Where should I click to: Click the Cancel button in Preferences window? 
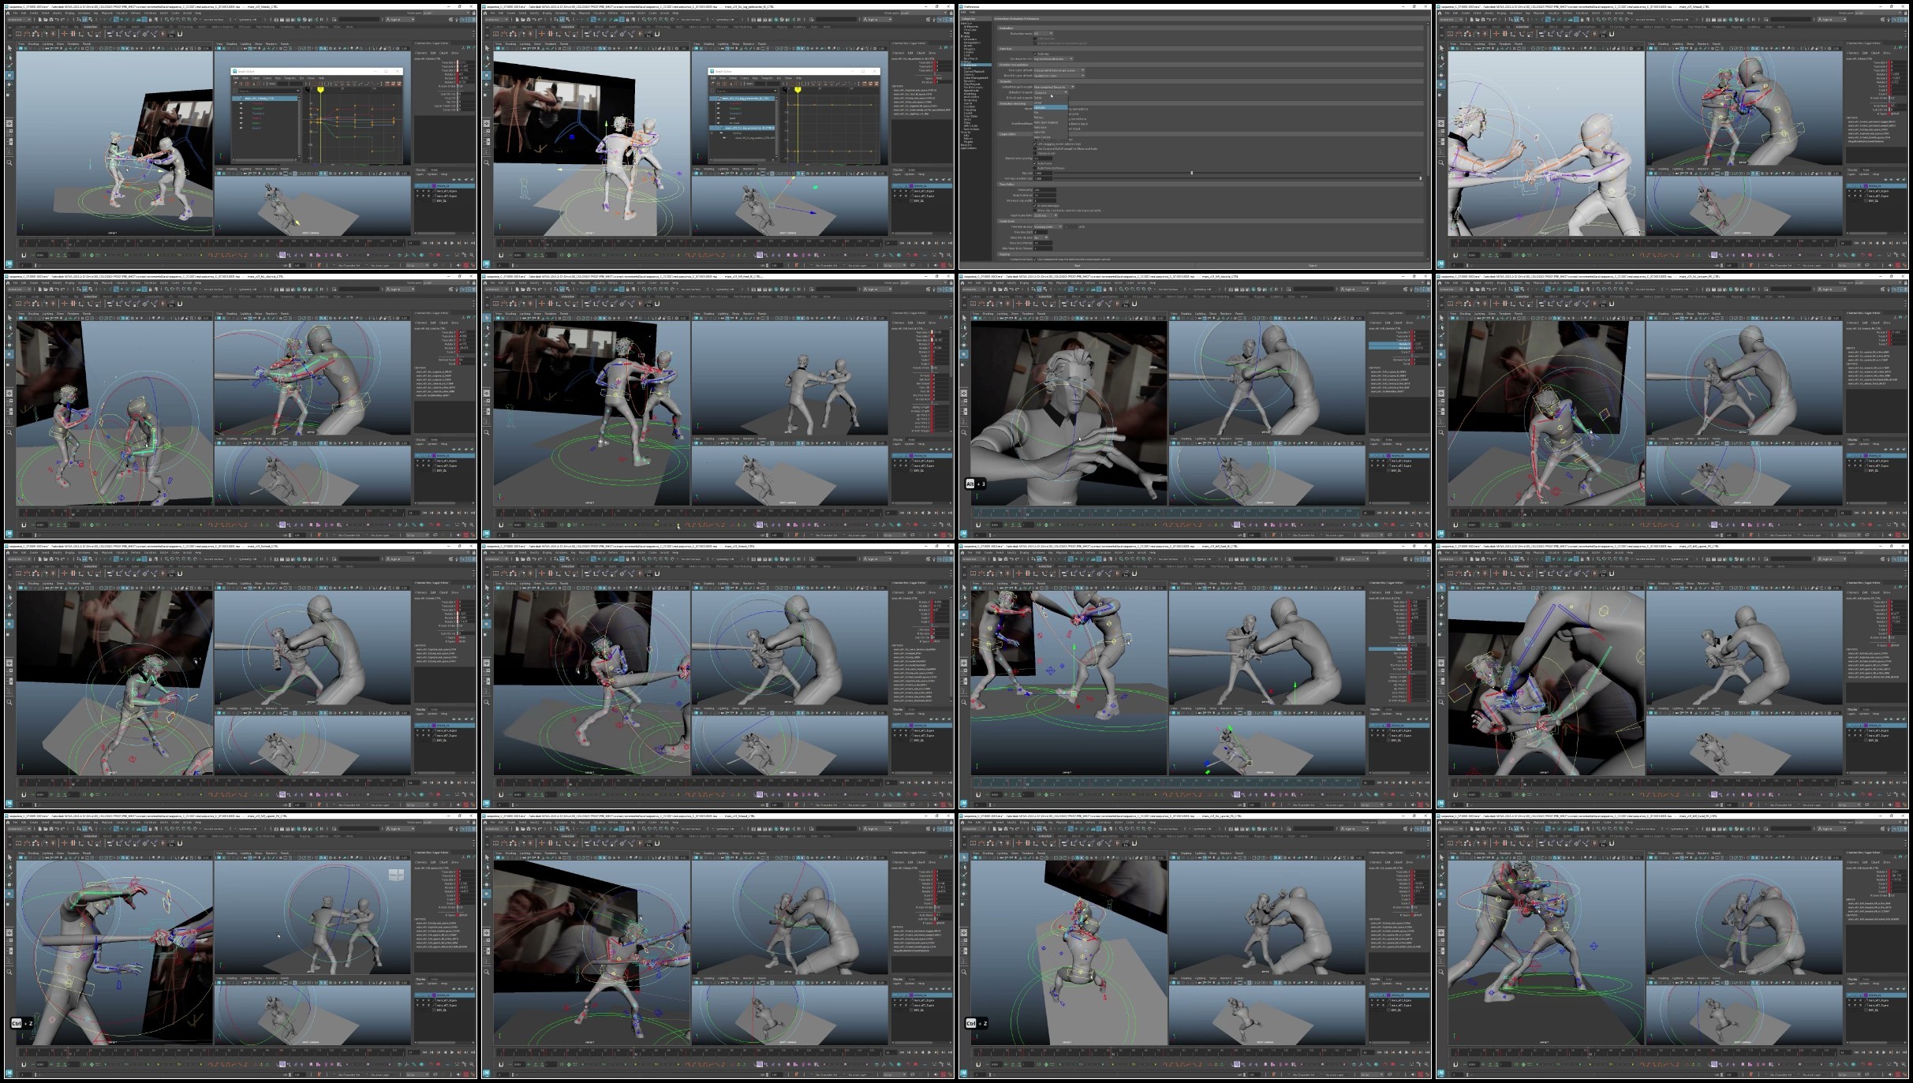(1312, 265)
